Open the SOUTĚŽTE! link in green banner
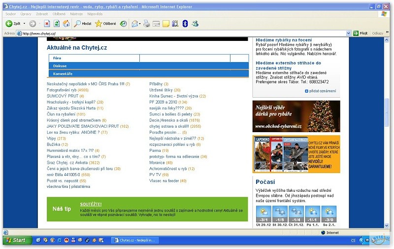The height and width of the screenshot is (249, 394). point(91,204)
